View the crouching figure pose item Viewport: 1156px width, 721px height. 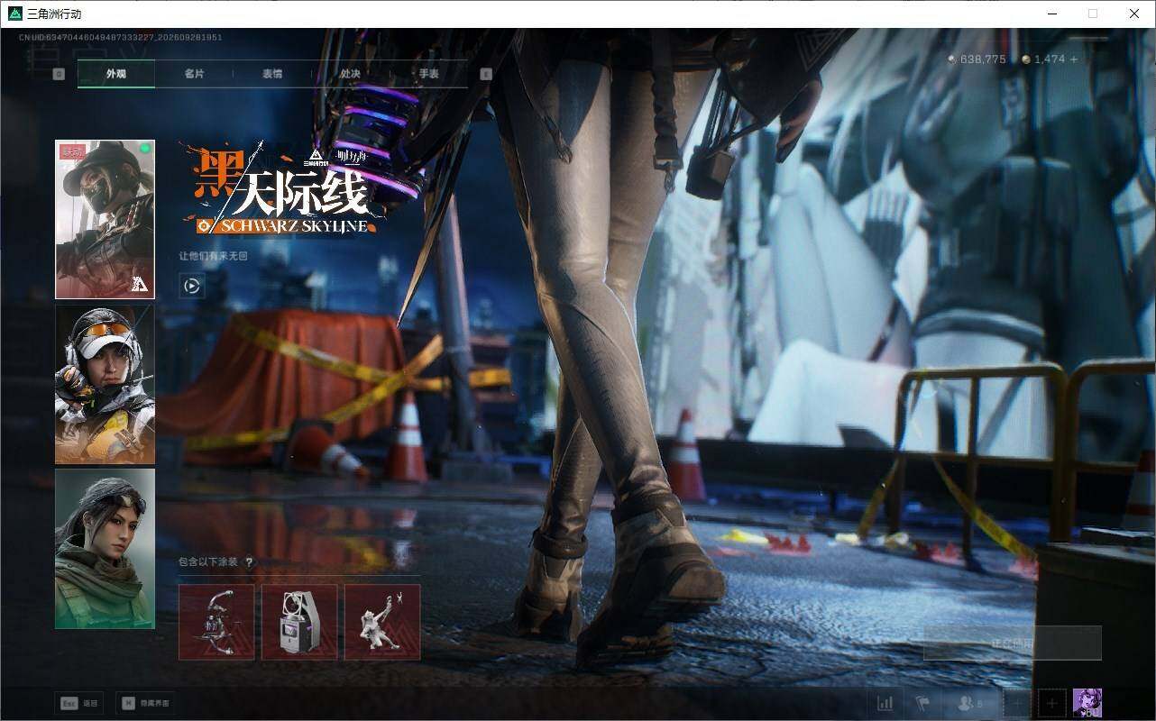[382, 622]
